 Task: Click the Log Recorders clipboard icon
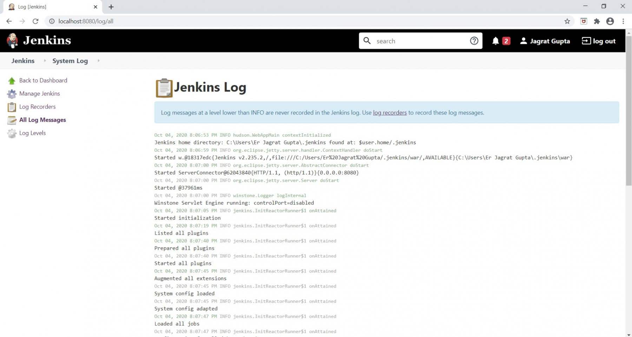(x=12, y=106)
